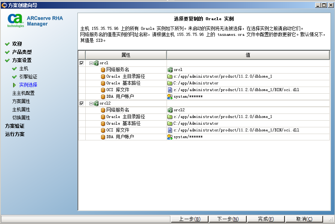Click the orcl instance database icon

pos(96,63)
